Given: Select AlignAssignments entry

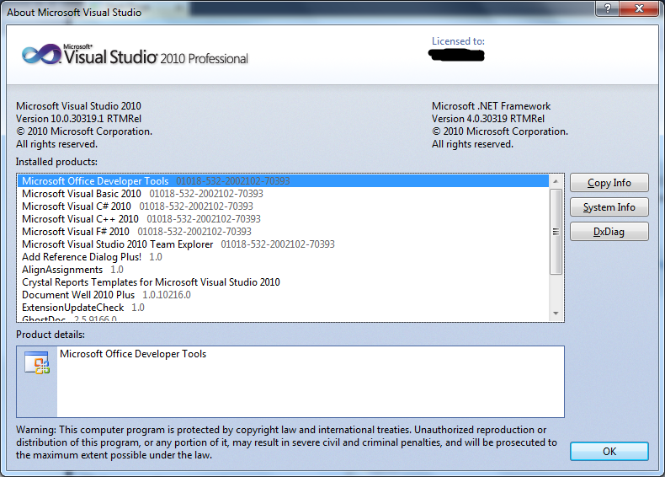Looking at the screenshot, I should click(284, 270).
